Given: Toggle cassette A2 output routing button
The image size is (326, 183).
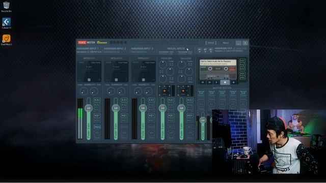Looking at the screenshot, I should coord(242,65).
